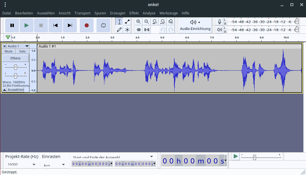Viewport: 306px width, 175px height.
Task: Click the Zoom In magnifier icon
Action: (138, 21)
